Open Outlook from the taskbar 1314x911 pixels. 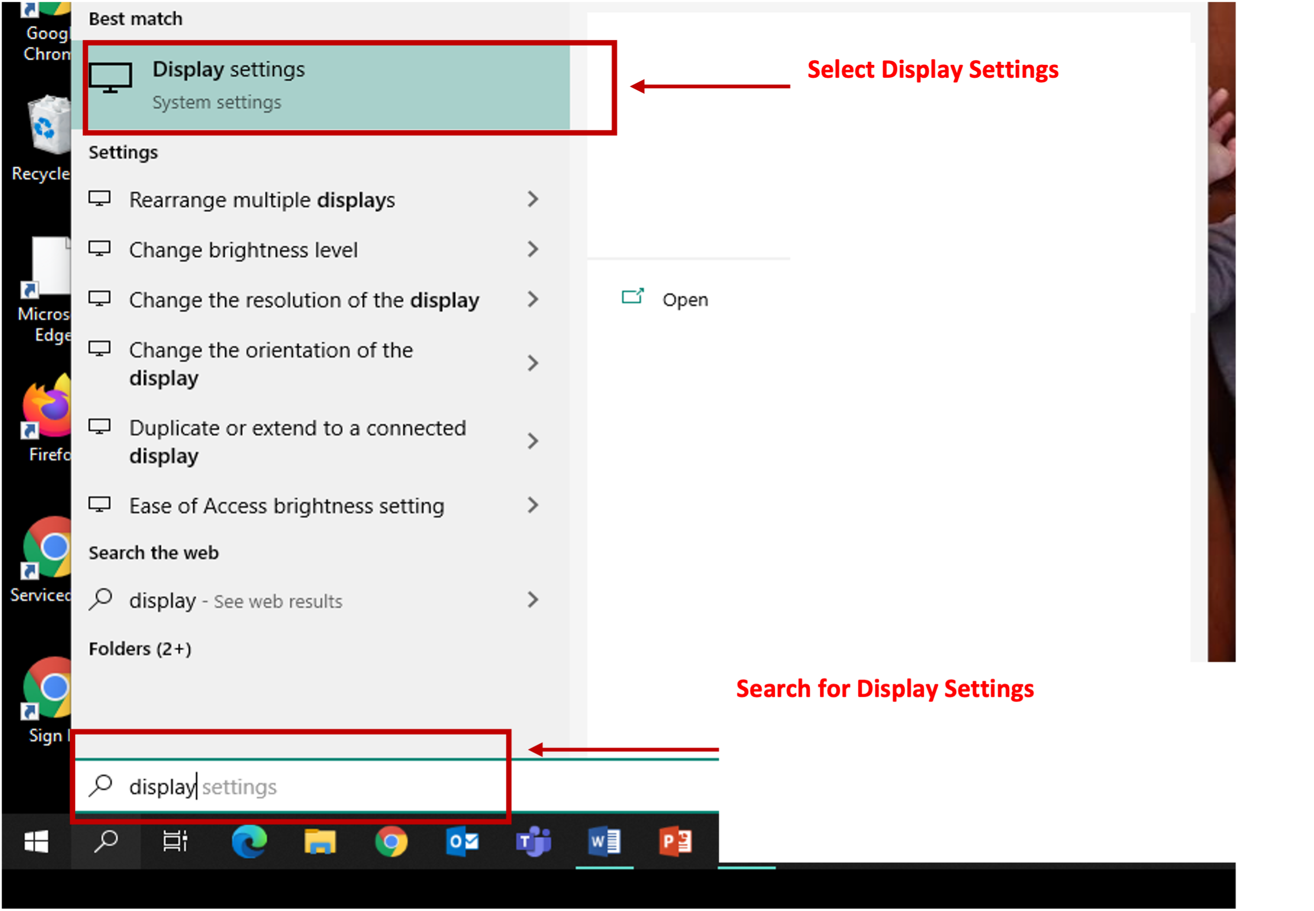(x=462, y=842)
